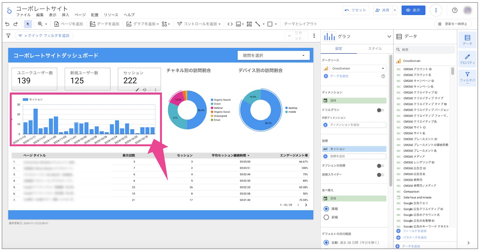The image size is (480, 251).
Task: Click the embed URL code icon
Action: coord(230,24)
